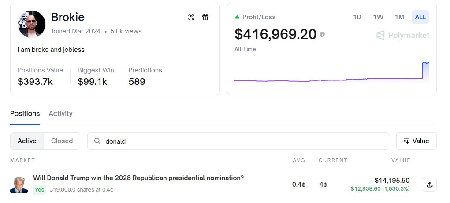This screenshot has width=450, height=203.
Task: Select the ALL profit time range
Action: tap(420, 17)
